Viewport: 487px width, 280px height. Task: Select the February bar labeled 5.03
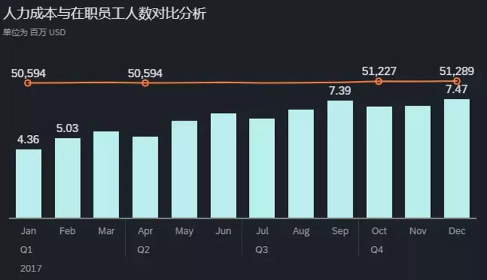[67, 177]
